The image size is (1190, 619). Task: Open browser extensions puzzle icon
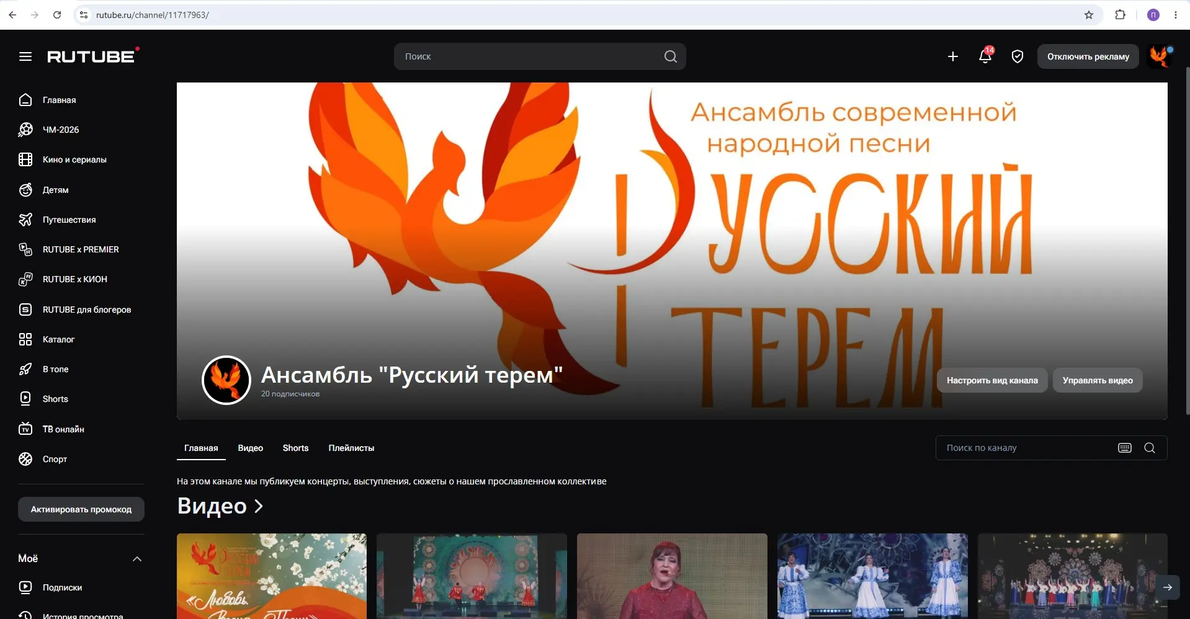click(x=1121, y=15)
